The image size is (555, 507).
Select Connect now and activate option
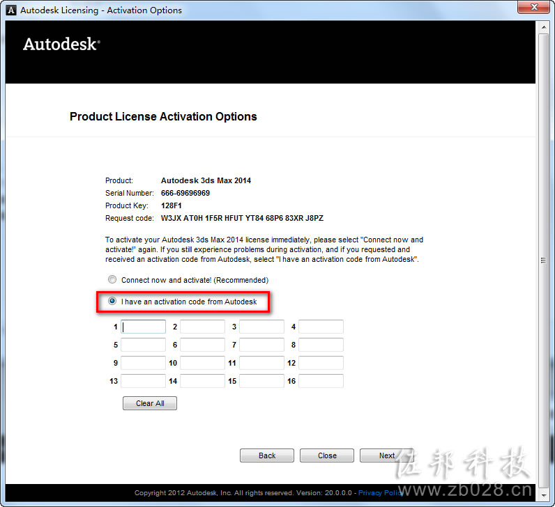coord(112,279)
